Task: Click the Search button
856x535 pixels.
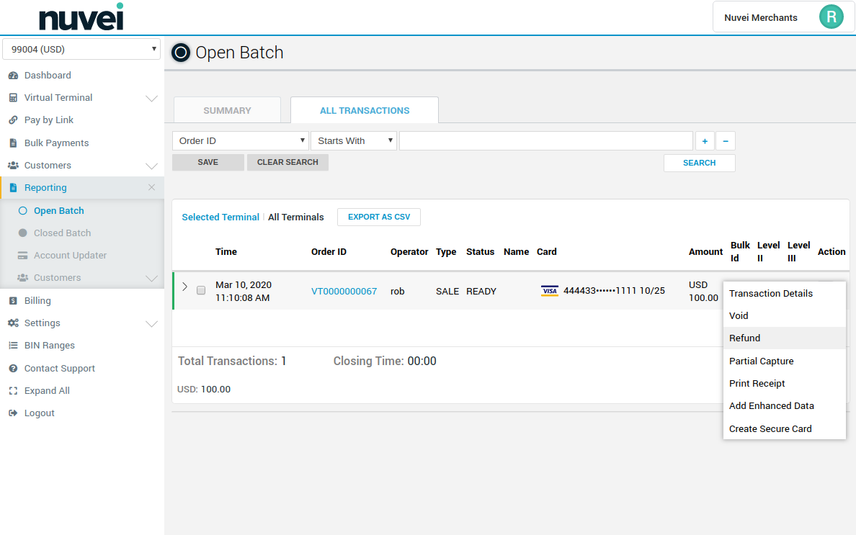Action: click(700, 163)
